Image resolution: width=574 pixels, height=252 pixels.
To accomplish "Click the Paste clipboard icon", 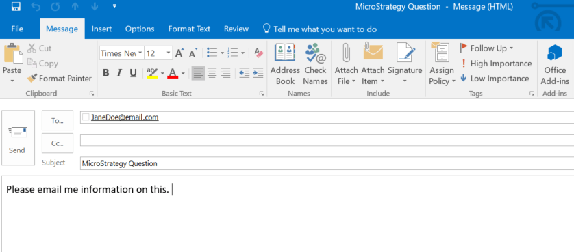I will coord(13,54).
